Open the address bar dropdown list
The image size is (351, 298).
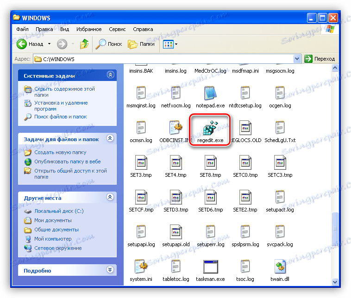pos(297,59)
